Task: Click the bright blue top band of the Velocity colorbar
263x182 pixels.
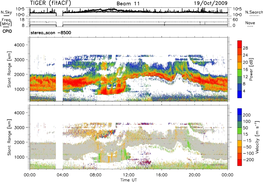Action: coord(240,112)
